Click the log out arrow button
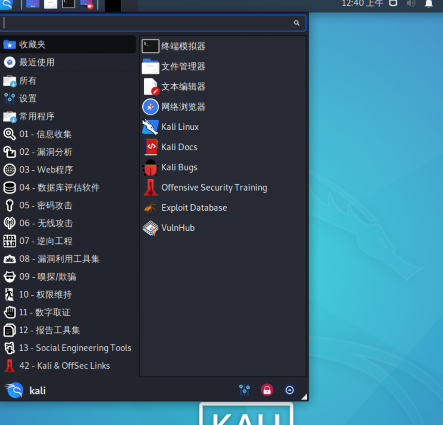443x425 pixels. click(x=289, y=390)
